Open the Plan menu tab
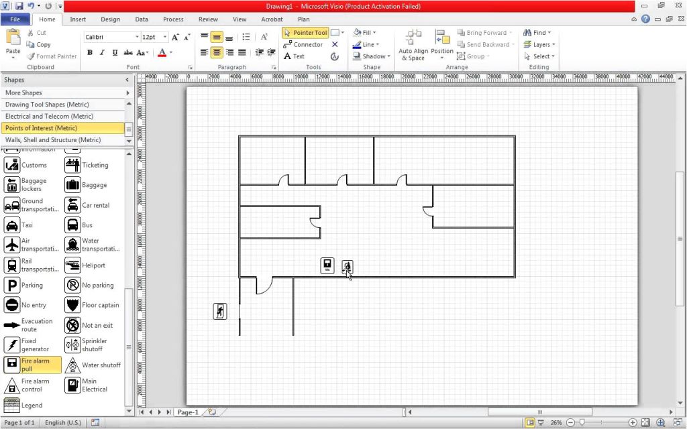The width and height of the screenshot is (687, 429). pyautogui.click(x=303, y=19)
